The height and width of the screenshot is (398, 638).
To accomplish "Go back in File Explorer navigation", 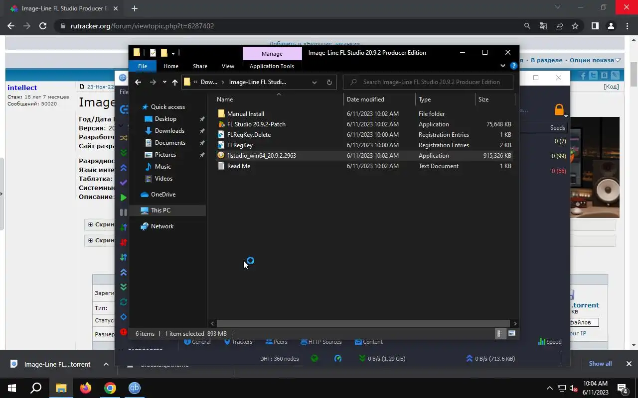I will pos(138,82).
